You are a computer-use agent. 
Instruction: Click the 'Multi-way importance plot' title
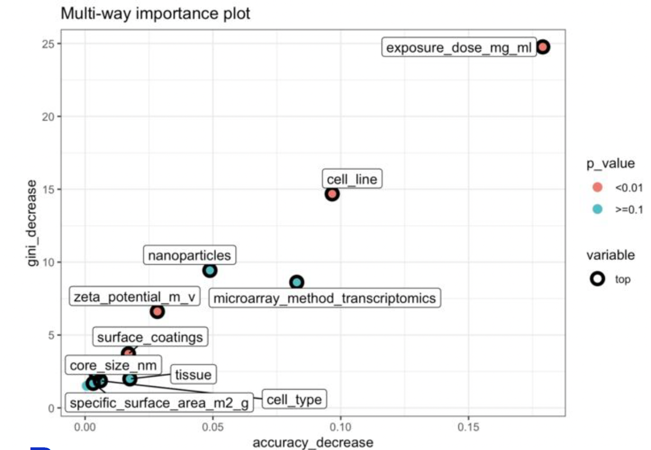coord(155,13)
